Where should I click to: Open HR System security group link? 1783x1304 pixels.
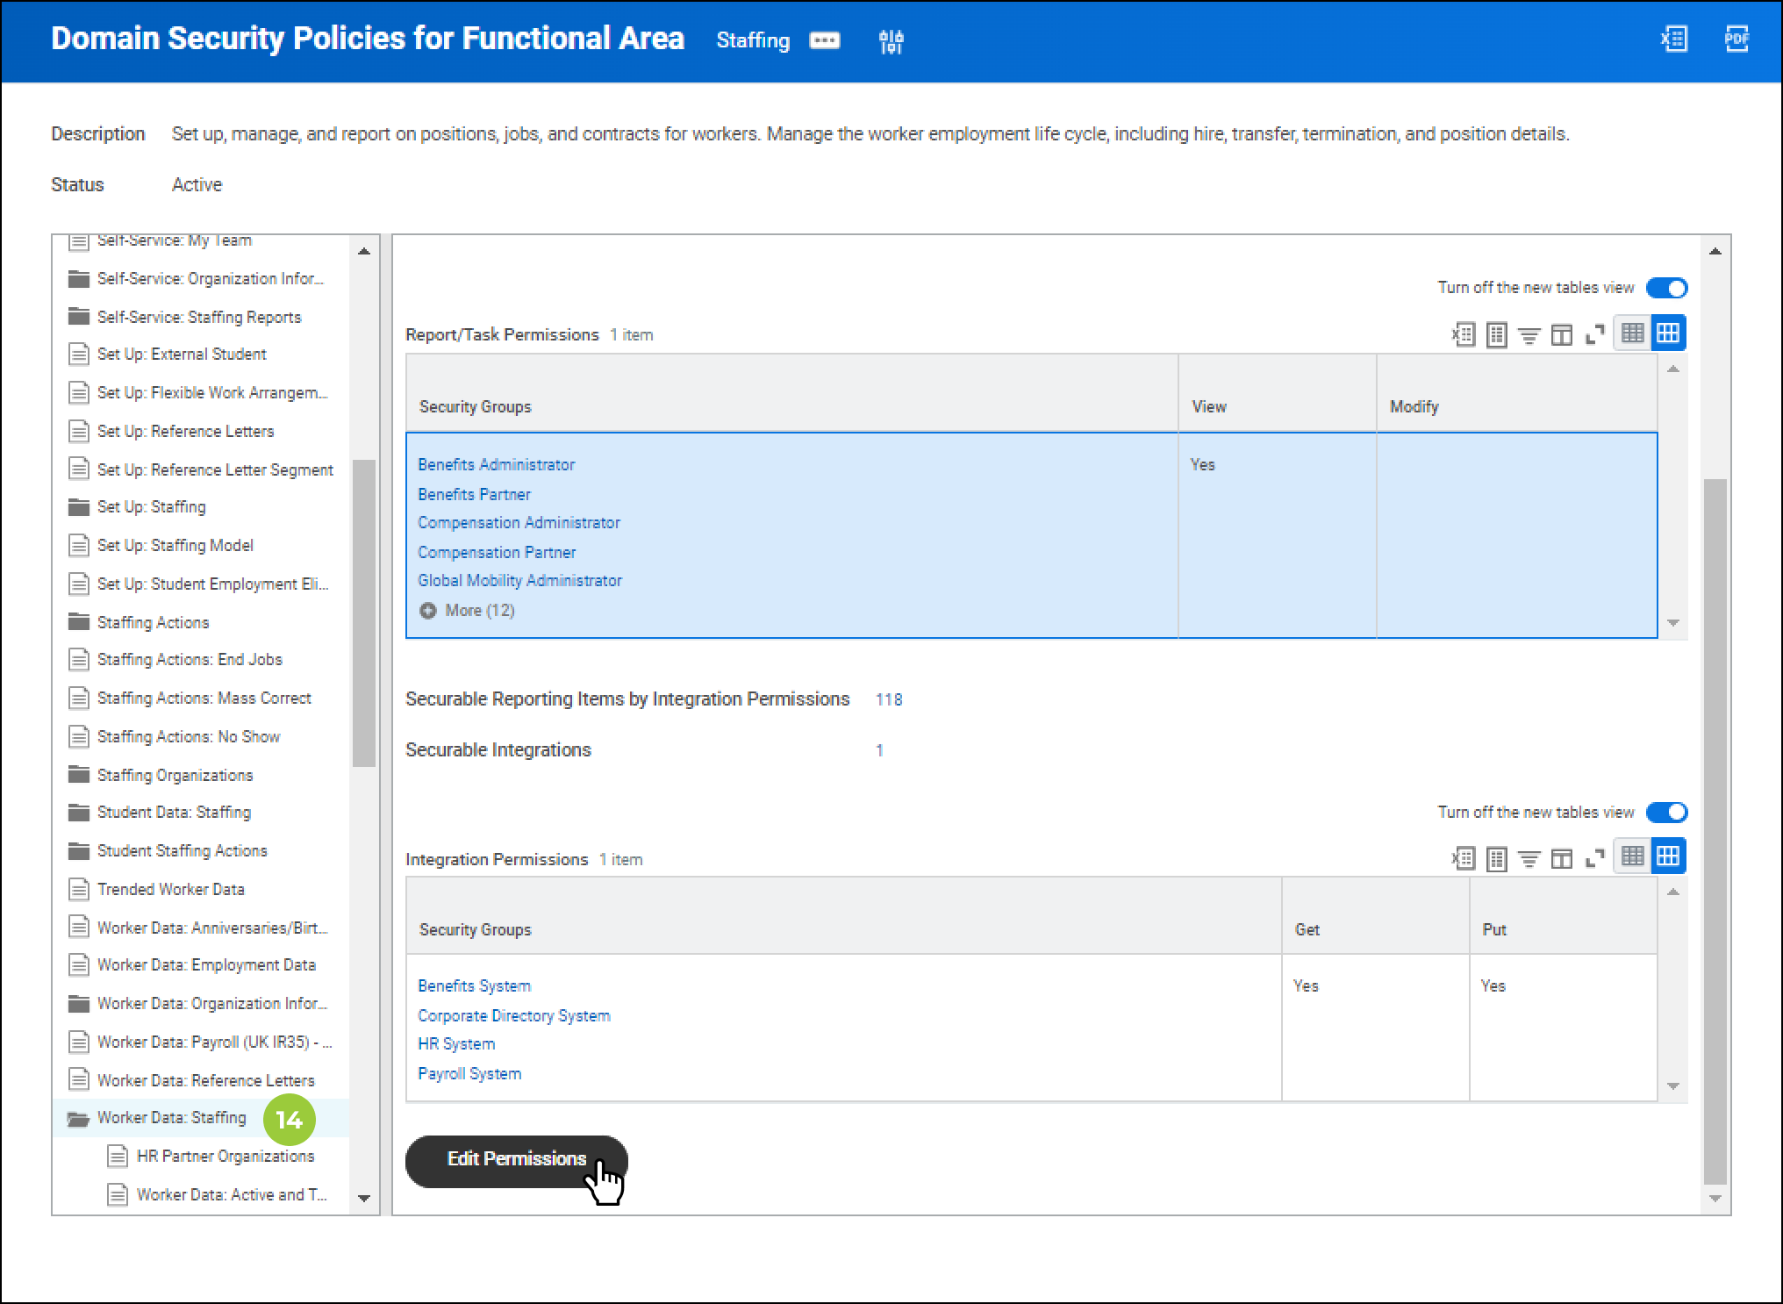tap(456, 1044)
